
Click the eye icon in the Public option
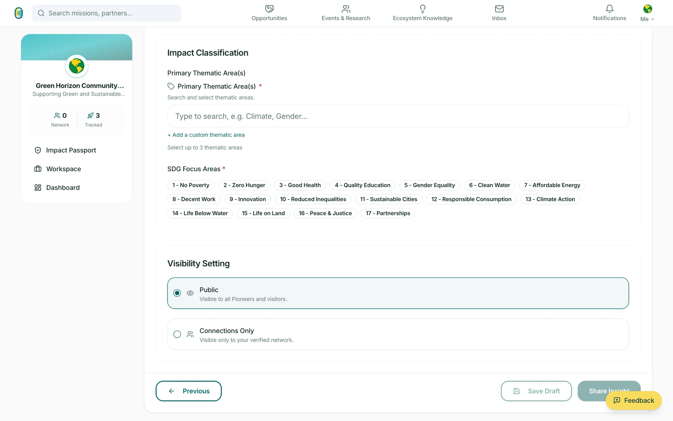[x=190, y=293]
